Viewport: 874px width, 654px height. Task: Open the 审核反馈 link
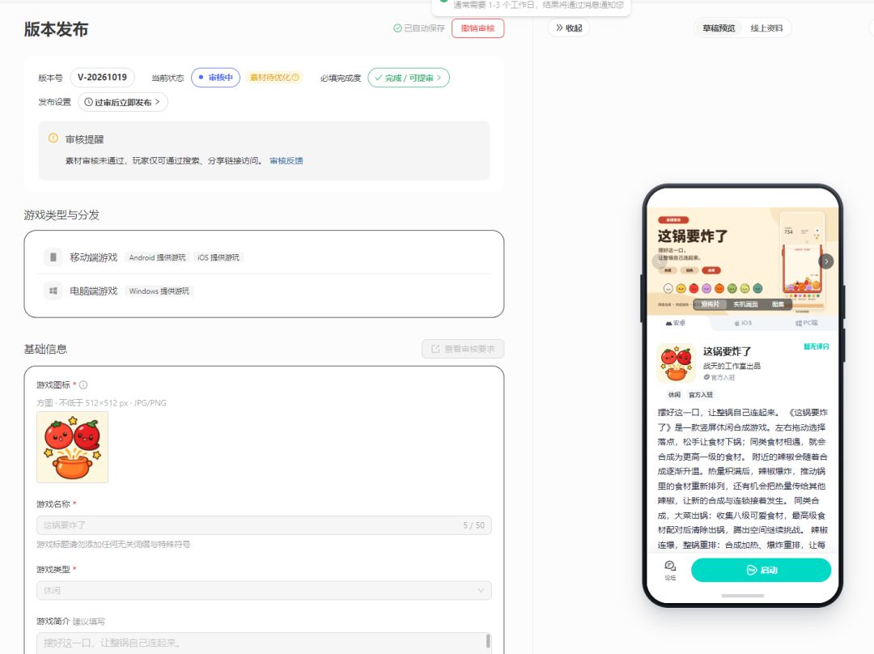point(286,160)
